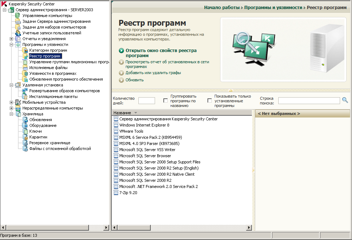The width and height of the screenshot is (352, 240).
Task: Select Сервер администрирования Kaspersky Security Center row
Action: (x=168, y=119)
